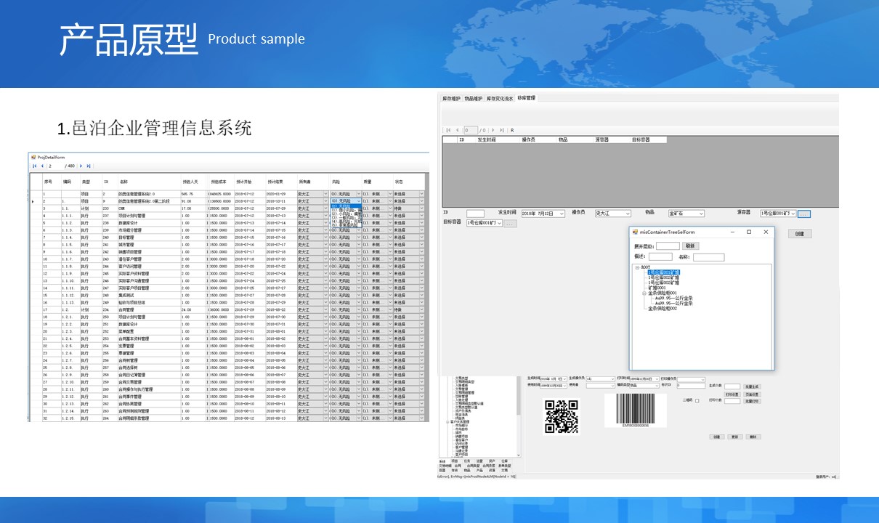
Task: Open the 目标容器 dropdown
Action: [499, 223]
